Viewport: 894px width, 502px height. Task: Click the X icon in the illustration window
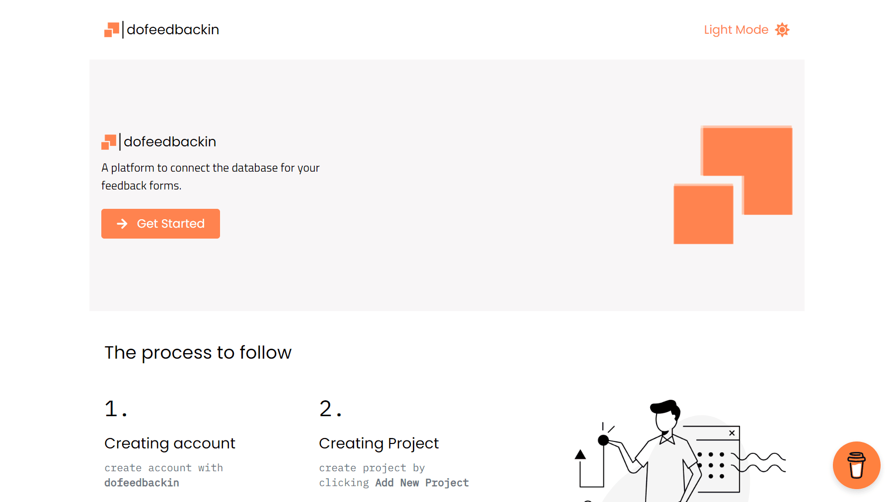coord(732,433)
